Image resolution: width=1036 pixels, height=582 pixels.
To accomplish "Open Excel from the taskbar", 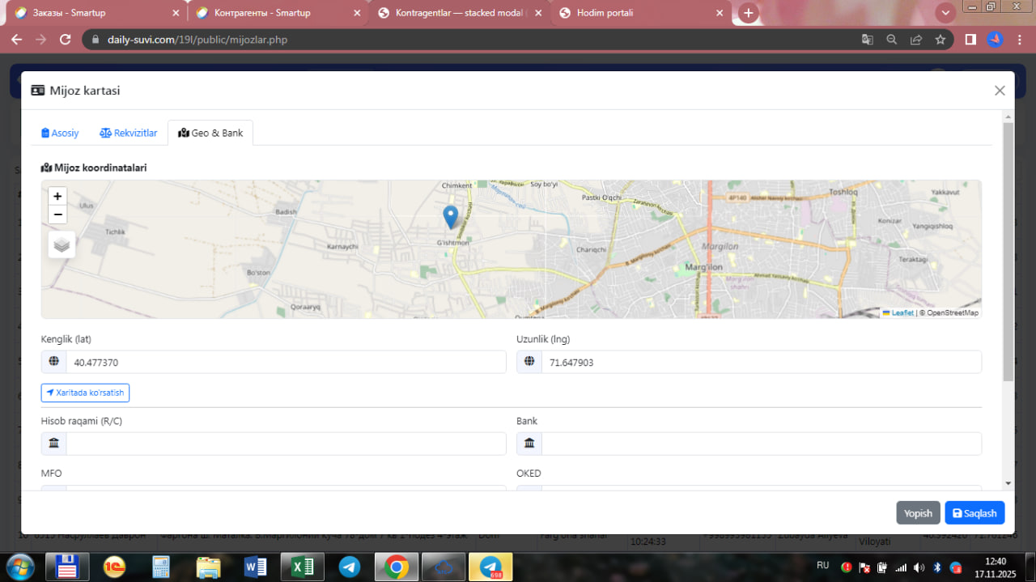I will tap(302, 567).
